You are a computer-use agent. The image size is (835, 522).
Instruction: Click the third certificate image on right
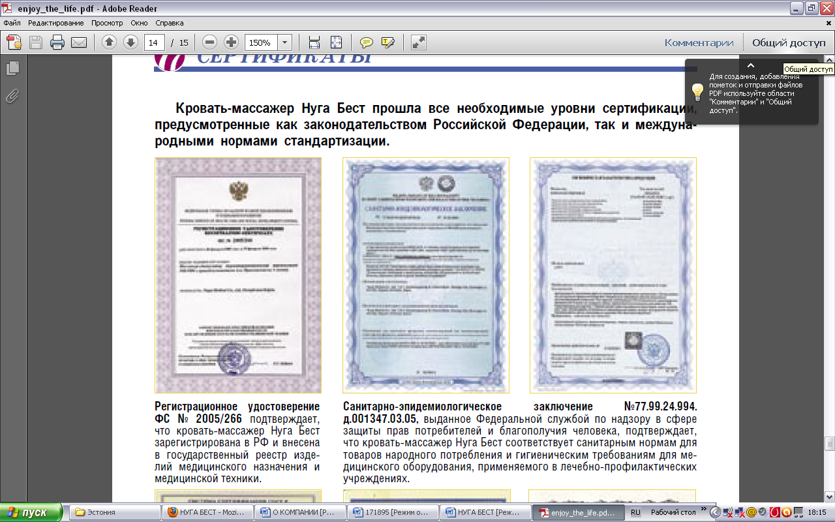tap(613, 275)
